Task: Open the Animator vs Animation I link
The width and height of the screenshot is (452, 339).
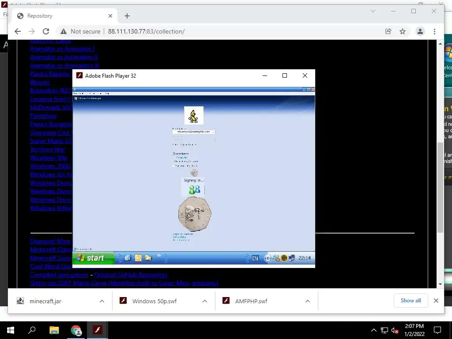Action: click(x=62, y=49)
